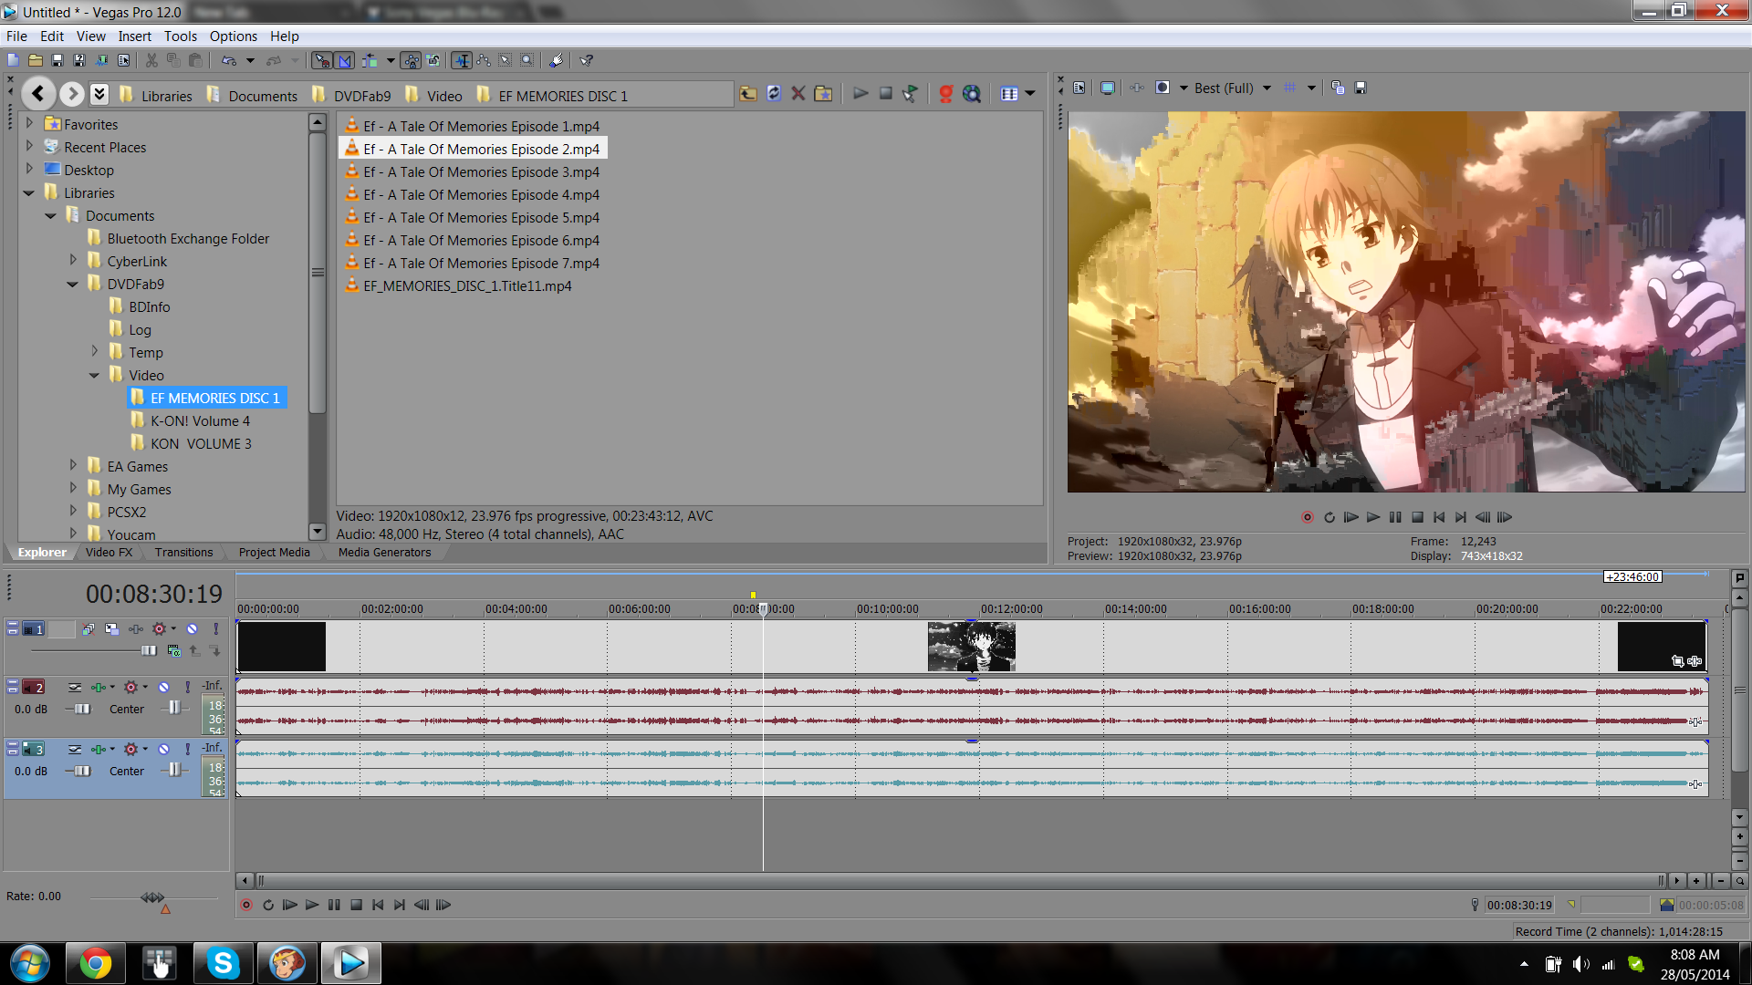This screenshot has height=985, width=1752.
Task: Save the project with the floppy disk icon
Action: click(57, 60)
